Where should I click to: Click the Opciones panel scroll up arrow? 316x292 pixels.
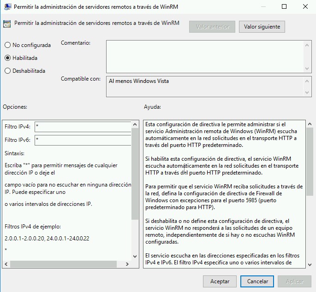click(135, 124)
